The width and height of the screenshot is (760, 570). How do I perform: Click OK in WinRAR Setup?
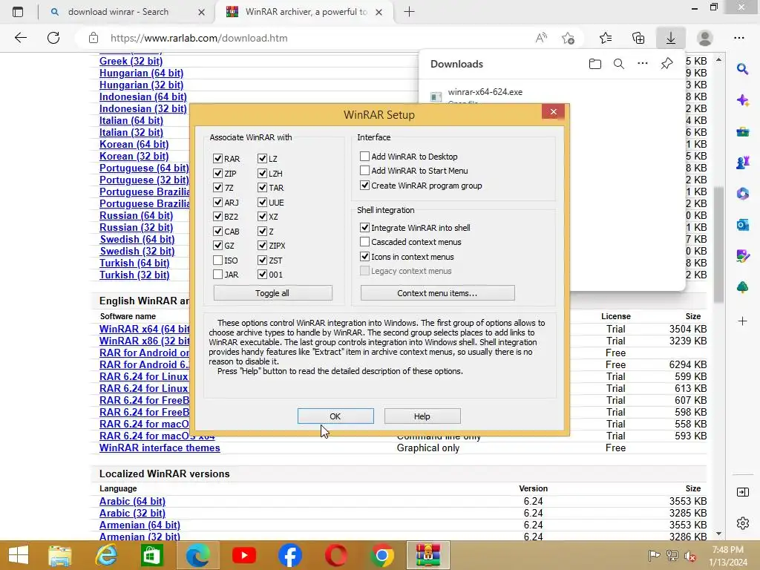[335, 416]
